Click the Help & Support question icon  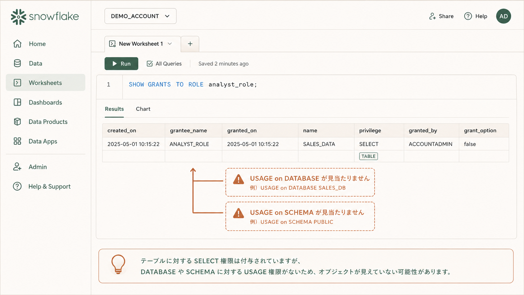coord(18,186)
